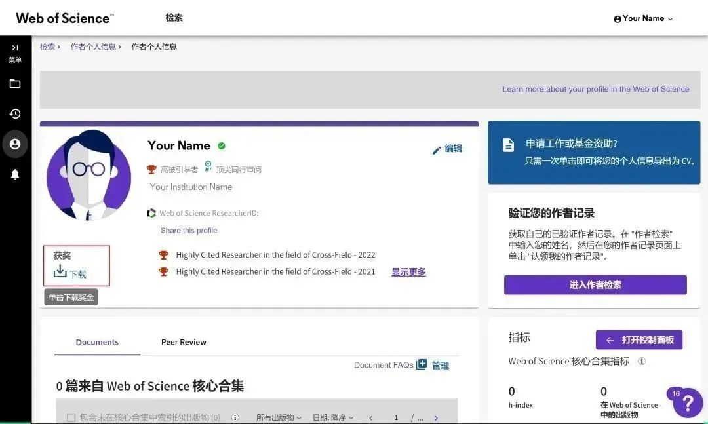Click the green verified checkmark badge
The width and height of the screenshot is (708, 424).
[222, 146]
